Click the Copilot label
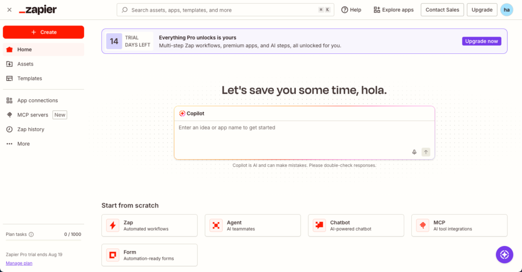This screenshot has width=522, height=272. click(x=195, y=113)
